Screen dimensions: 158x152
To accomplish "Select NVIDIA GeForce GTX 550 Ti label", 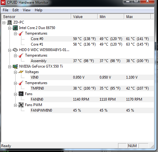I will pyautogui.click(x=41, y=66).
